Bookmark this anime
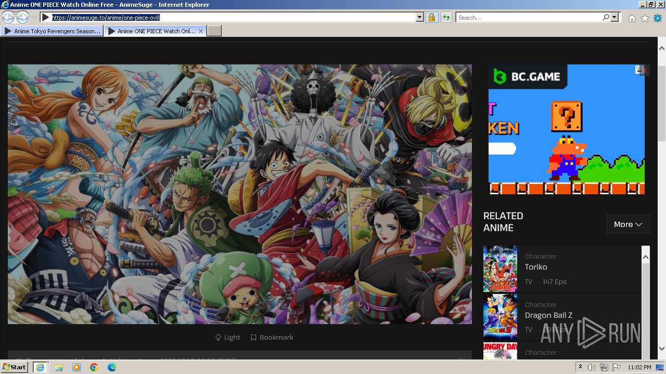This screenshot has width=666, height=374. (272, 338)
